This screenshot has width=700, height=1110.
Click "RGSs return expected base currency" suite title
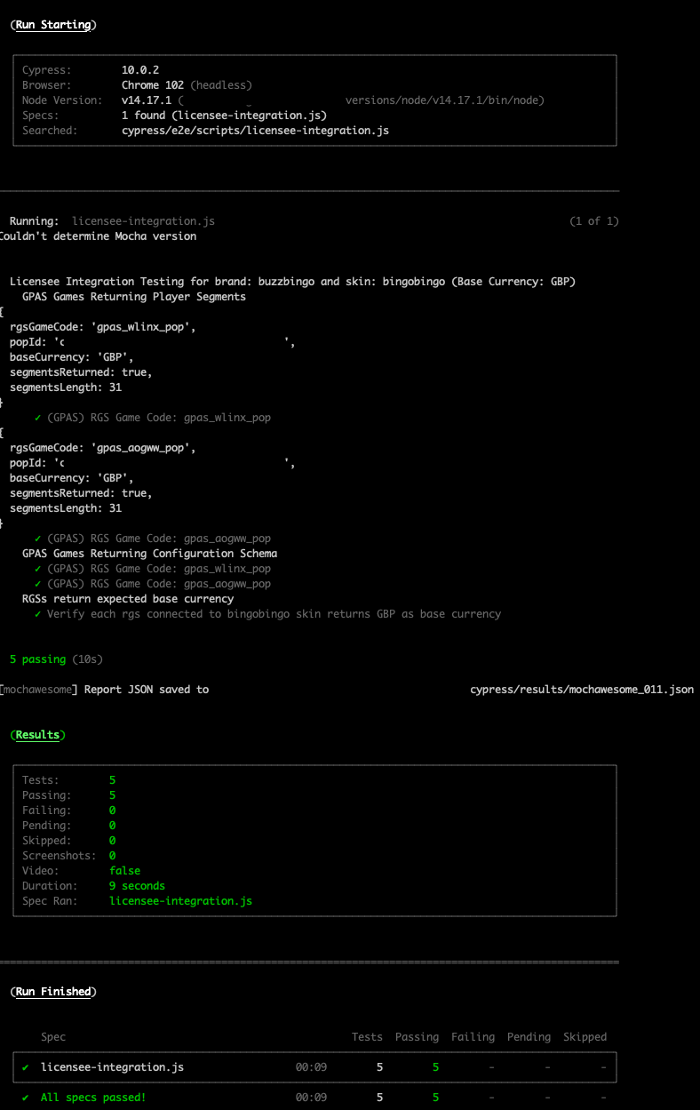pyautogui.click(x=128, y=598)
